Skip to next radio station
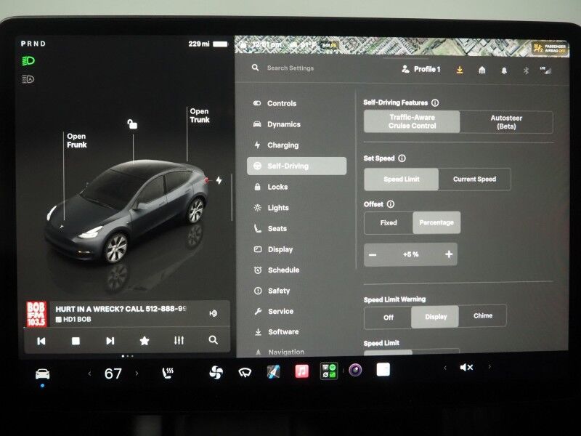 click(x=110, y=341)
